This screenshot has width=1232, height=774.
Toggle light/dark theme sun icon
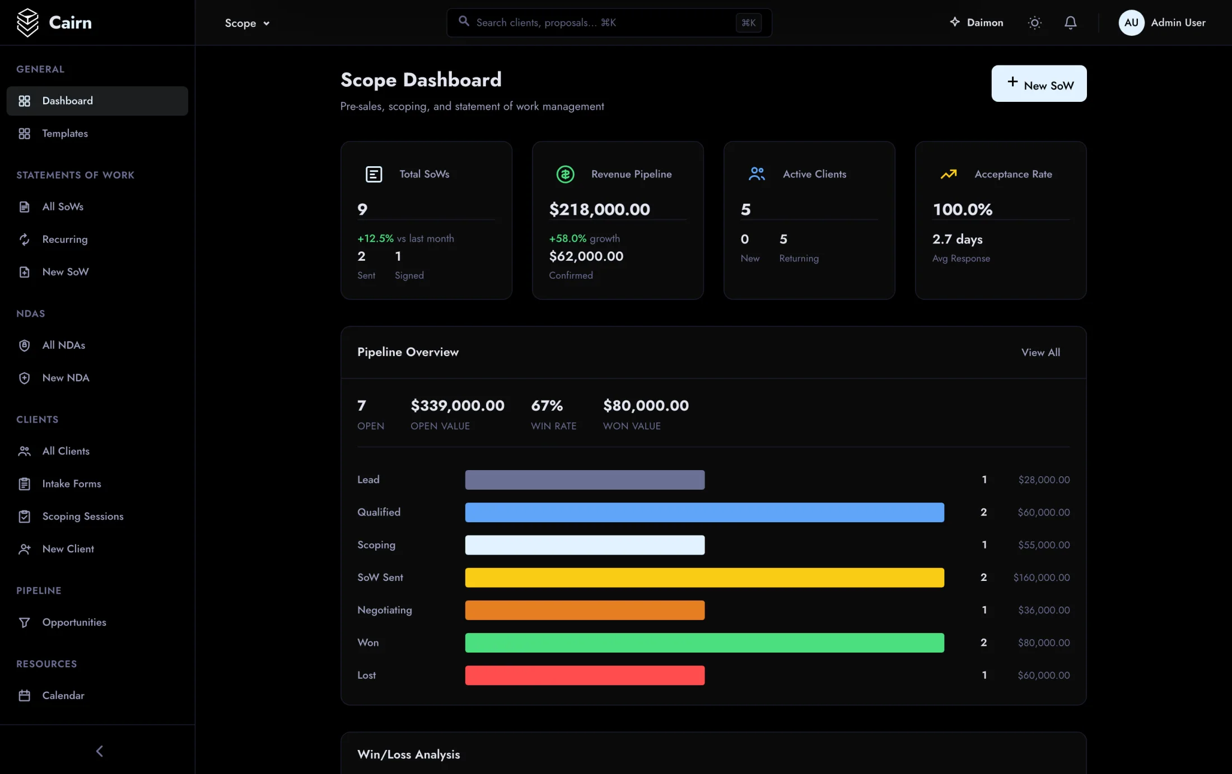tap(1034, 23)
